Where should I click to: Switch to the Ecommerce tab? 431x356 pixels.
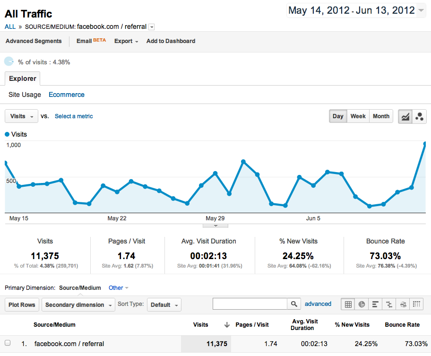tap(67, 95)
